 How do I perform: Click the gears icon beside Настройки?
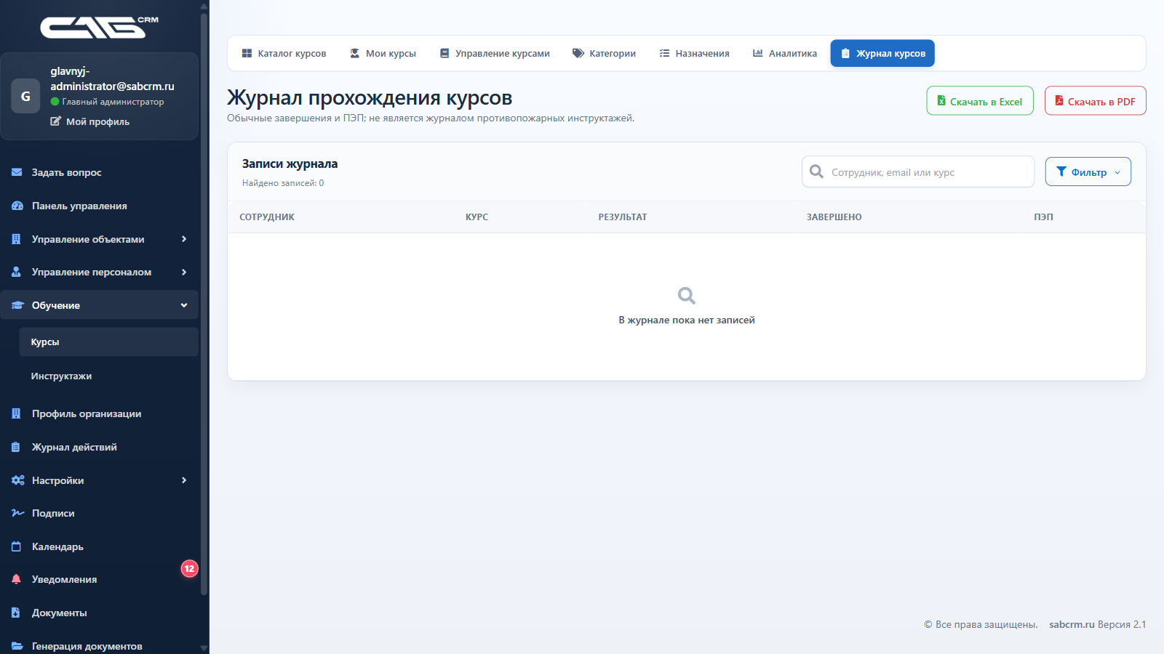tap(17, 480)
